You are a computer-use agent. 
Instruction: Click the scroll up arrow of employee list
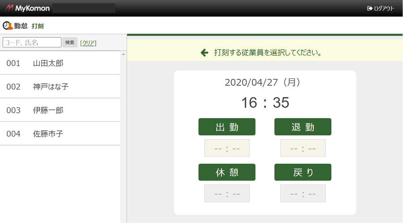pos(124,54)
